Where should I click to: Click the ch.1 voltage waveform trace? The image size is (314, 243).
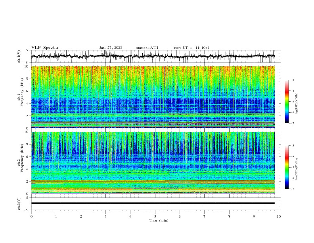[153, 56]
